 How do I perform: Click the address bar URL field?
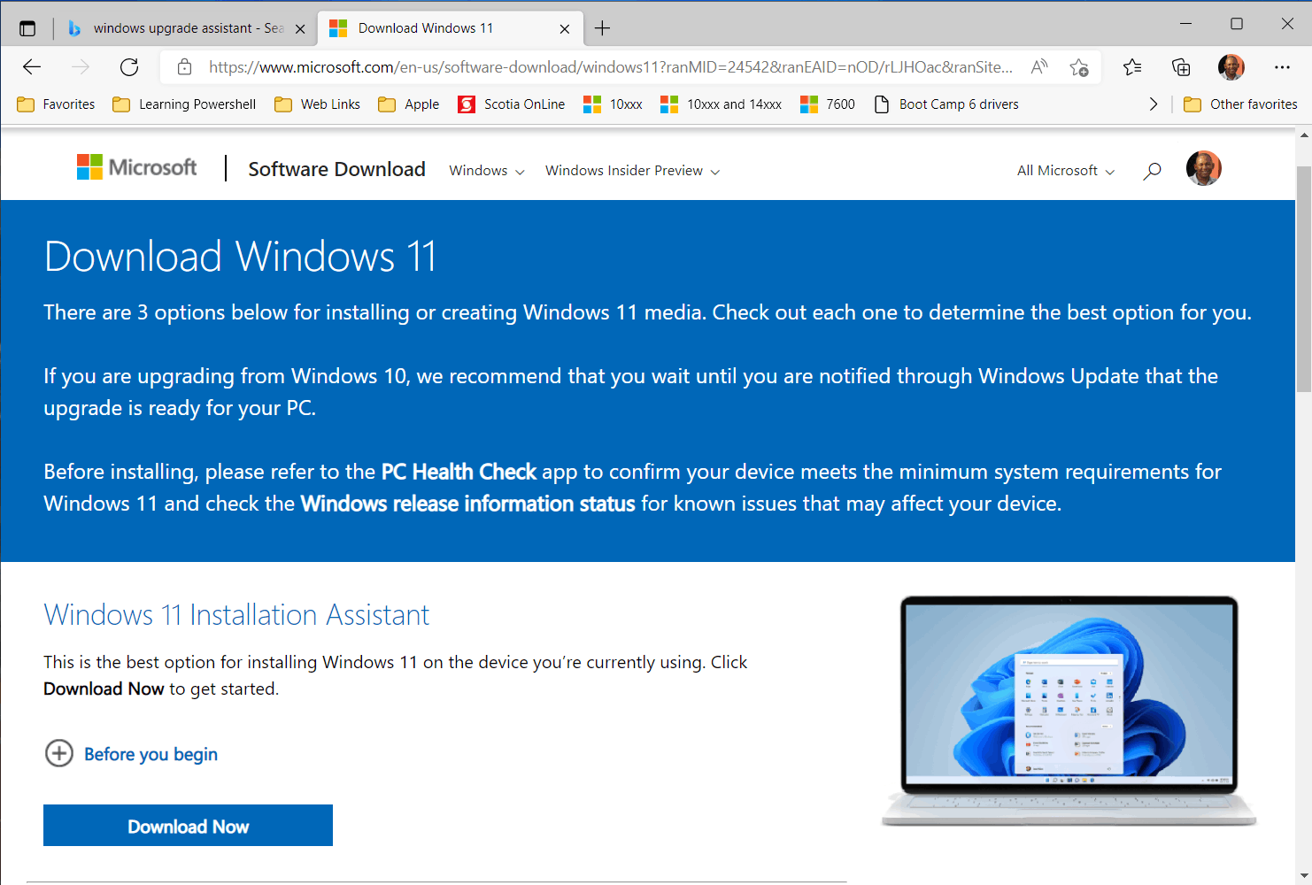coord(611,67)
